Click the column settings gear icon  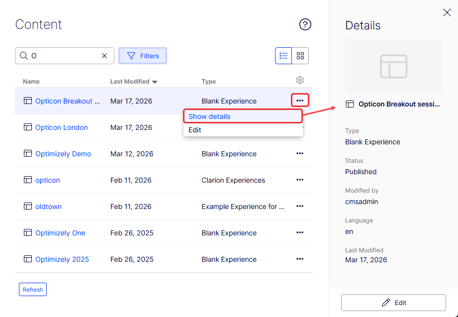pos(300,80)
